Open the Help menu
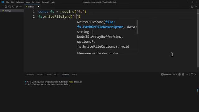The width and height of the screenshot is (199, 112). tap(53, 2)
